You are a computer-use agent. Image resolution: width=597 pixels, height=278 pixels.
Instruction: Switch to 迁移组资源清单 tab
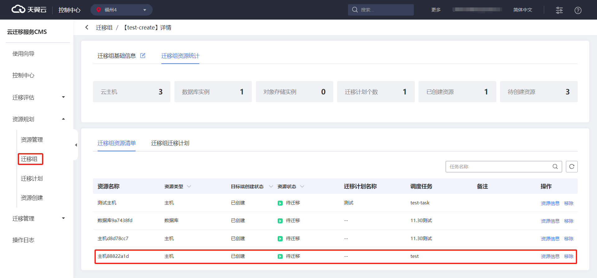point(117,143)
